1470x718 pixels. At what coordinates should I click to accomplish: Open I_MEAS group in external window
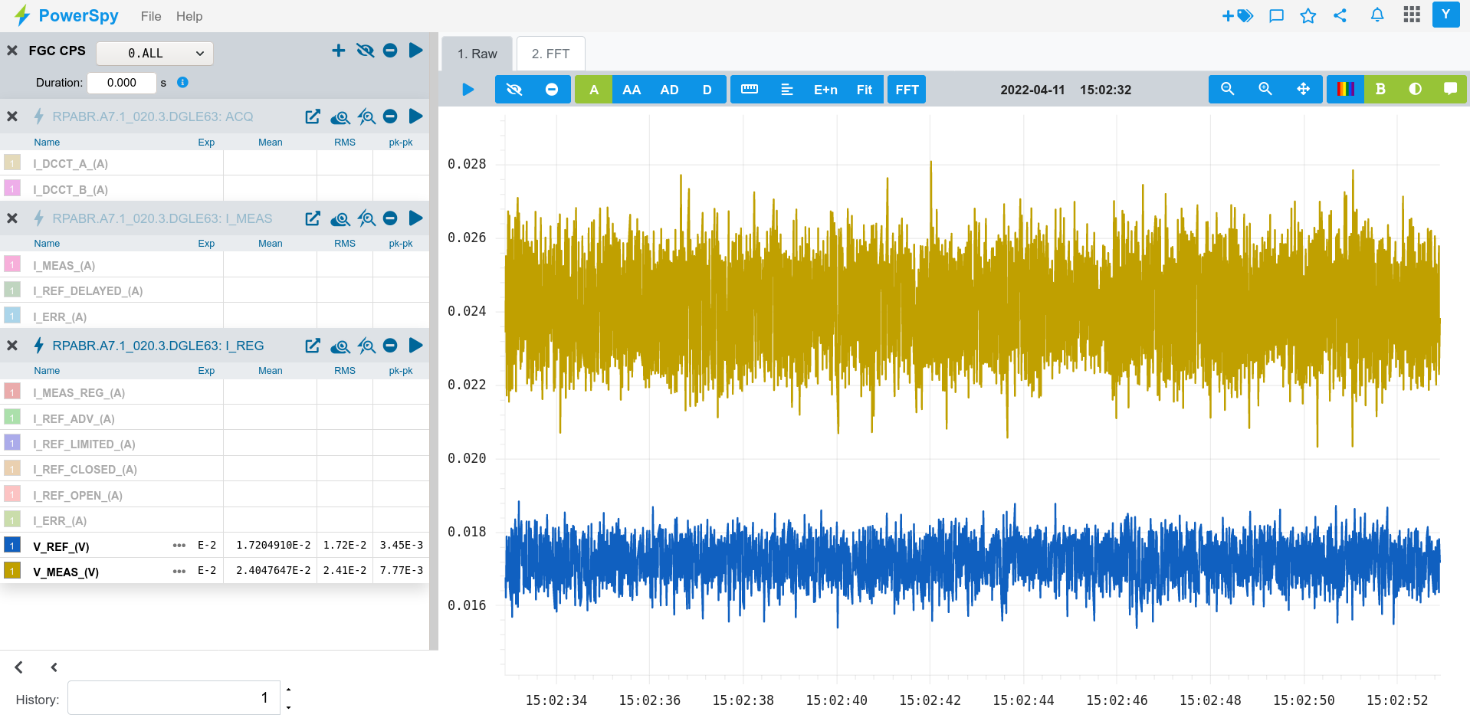(313, 218)
